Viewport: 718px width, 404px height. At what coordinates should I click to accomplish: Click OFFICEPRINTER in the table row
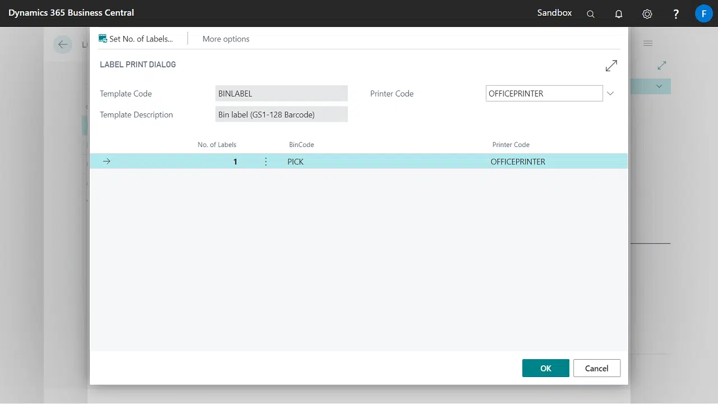click(518, 162)
